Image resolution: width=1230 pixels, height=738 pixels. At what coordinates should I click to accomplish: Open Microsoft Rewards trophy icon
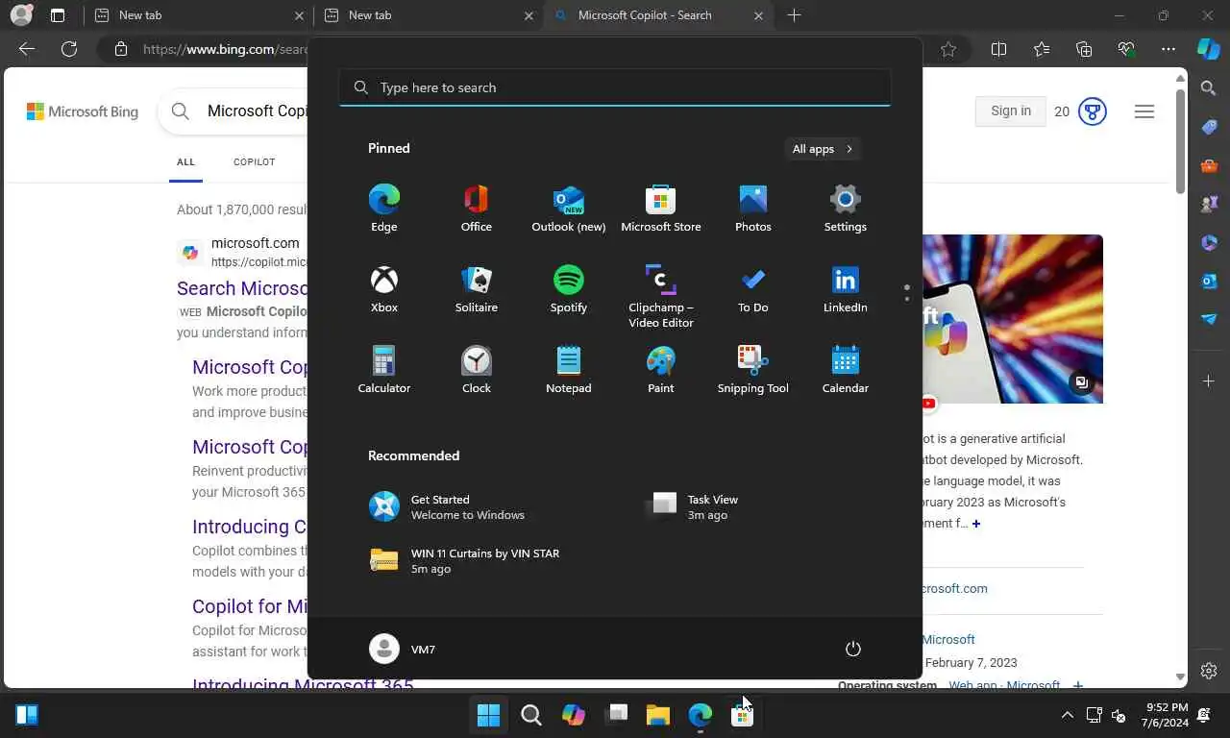(x=1093, y=111)
